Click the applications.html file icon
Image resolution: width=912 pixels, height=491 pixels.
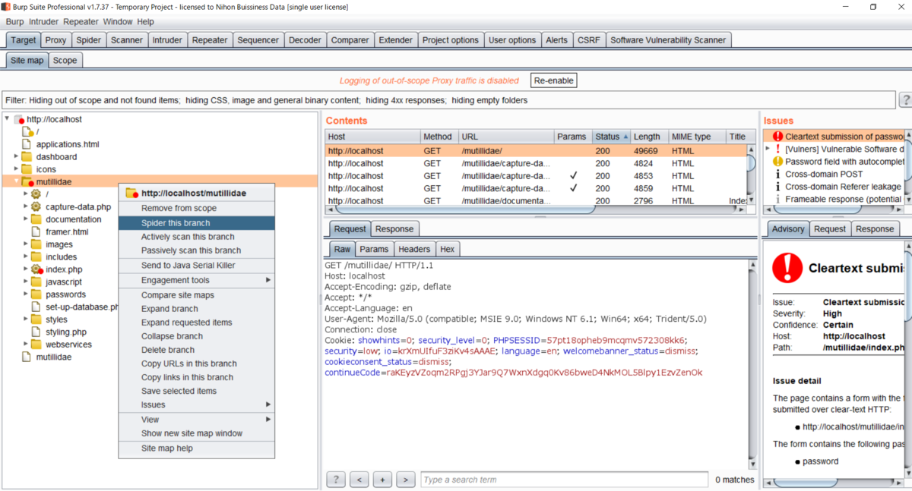[27, 144]
